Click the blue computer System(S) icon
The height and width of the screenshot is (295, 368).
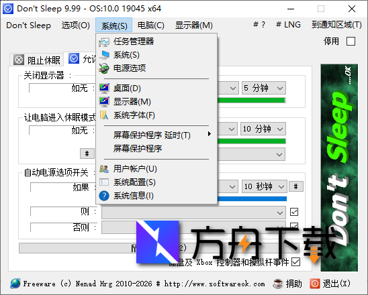(104, 55)
